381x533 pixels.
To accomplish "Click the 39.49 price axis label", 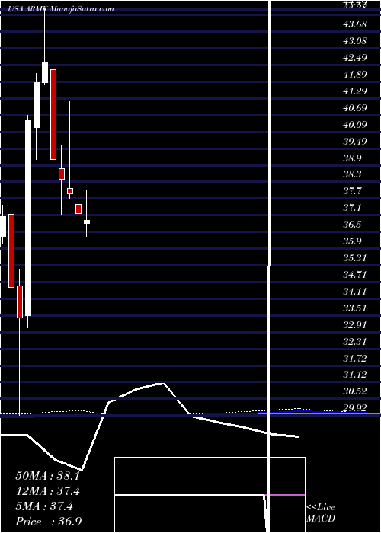I will tap(354, 141).
